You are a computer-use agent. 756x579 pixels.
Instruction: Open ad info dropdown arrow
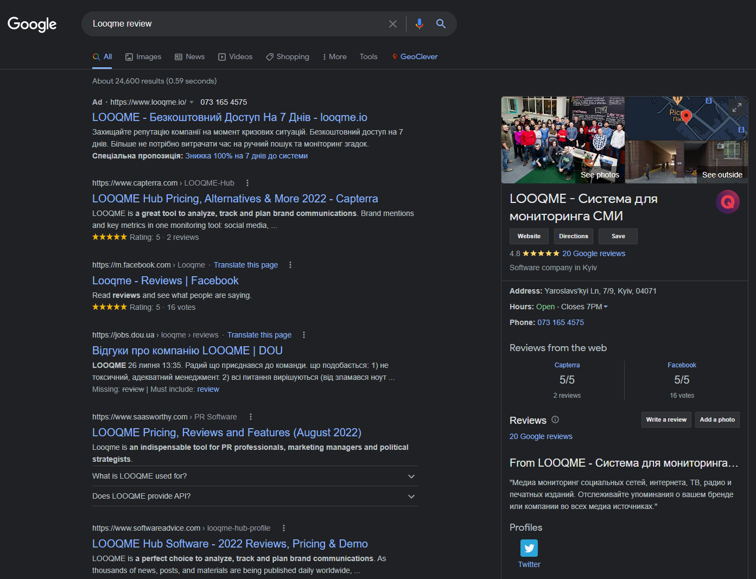point(192,102)
